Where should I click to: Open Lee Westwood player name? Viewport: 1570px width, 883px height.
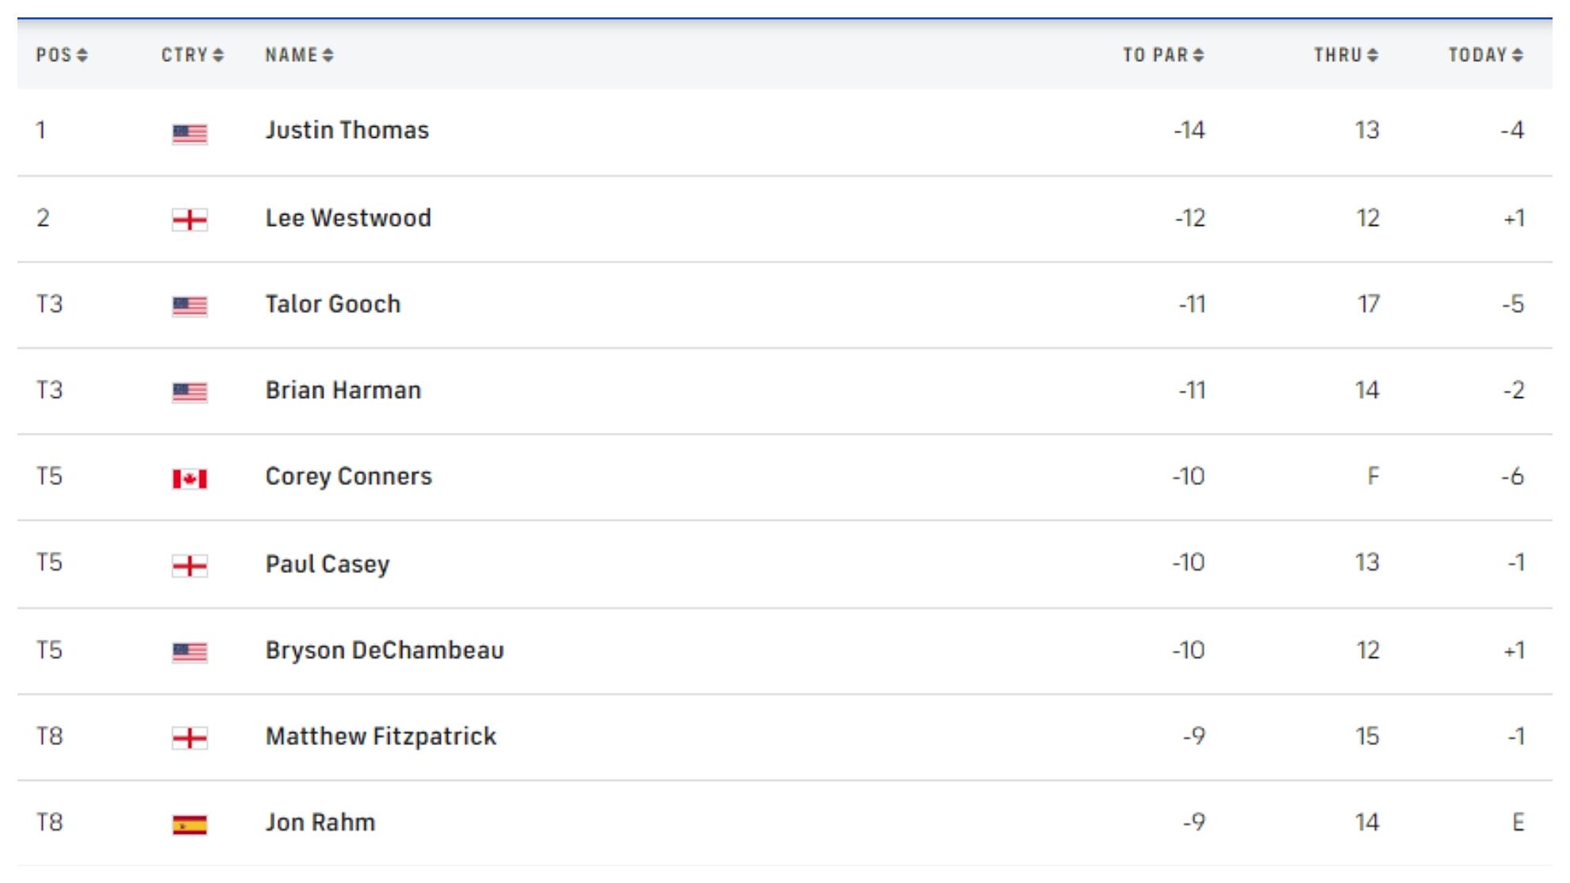tap(348, 218)
